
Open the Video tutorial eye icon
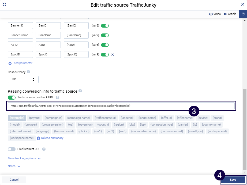(211, 14)
